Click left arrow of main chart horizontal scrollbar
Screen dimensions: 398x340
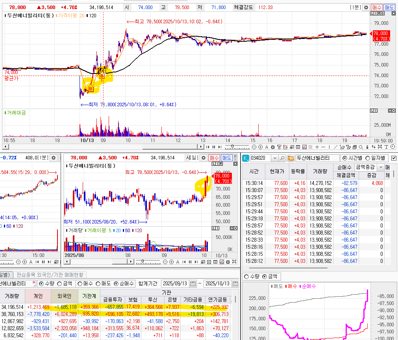[6, 147]
